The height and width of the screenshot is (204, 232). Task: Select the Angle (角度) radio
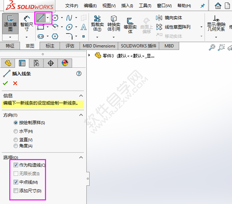(x=16, y=146)
